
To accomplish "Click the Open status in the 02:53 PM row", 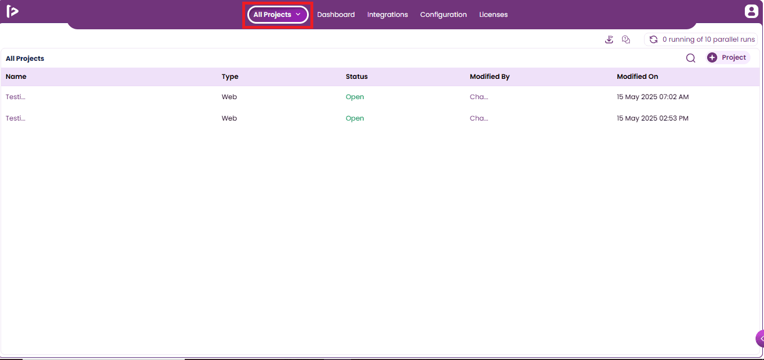I will pos(355,118).
